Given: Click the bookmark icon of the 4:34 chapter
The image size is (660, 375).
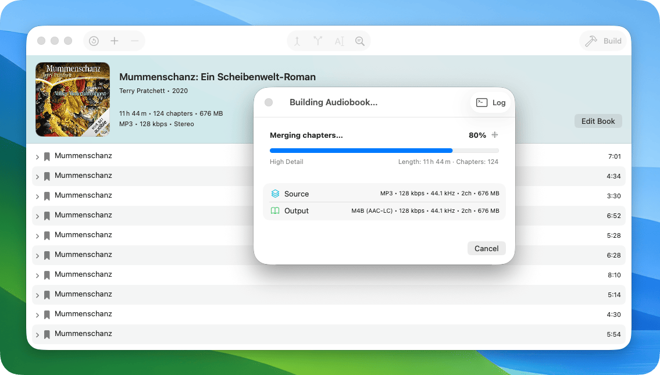Looking at the screenshot, I should pyautogui.click(x=47, y=176).
